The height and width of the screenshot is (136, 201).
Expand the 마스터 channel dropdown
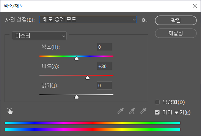39,36
